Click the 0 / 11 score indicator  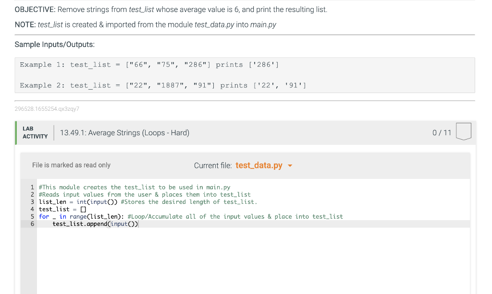pos(441,133)
